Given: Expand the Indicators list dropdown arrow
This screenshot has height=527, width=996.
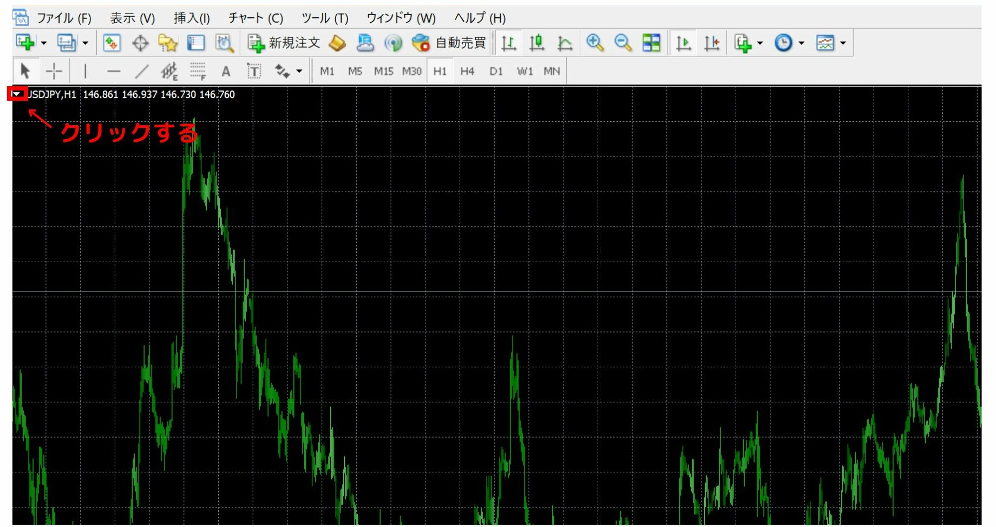Looking at the screenshot, I should (760, 43).
